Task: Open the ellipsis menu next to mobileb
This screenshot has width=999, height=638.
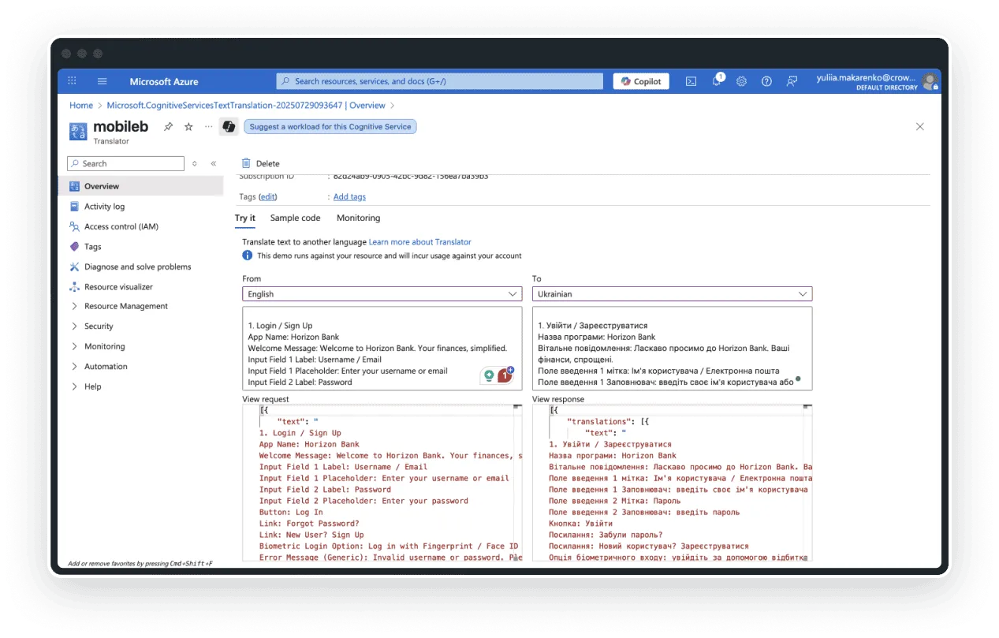Action: tap(207, 126)
